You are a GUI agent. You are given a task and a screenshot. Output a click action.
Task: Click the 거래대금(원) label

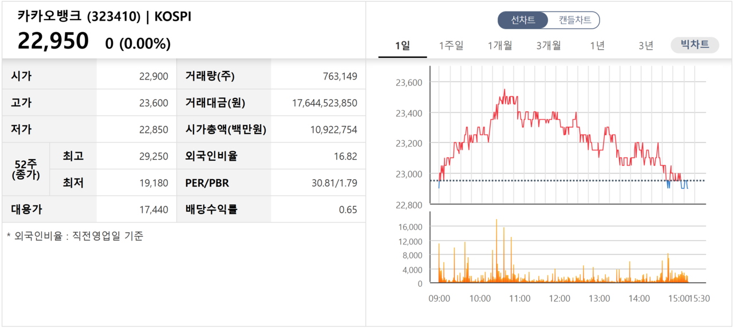(x=215, y=103)
